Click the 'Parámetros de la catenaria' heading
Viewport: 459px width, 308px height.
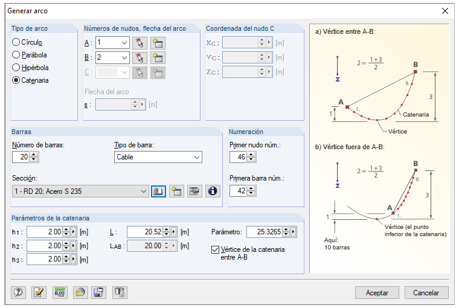tap(50, 218)
